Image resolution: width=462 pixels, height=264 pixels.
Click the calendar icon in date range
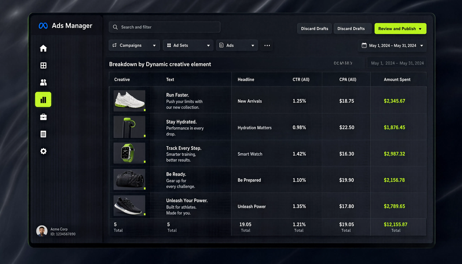[x=364, y=46]
